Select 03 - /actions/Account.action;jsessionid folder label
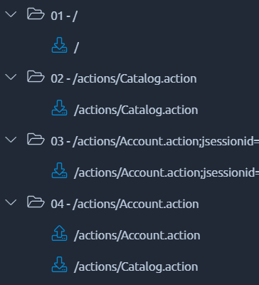Image resolution: width=259 pixels, height=285 pixels. tap(155, 142)
